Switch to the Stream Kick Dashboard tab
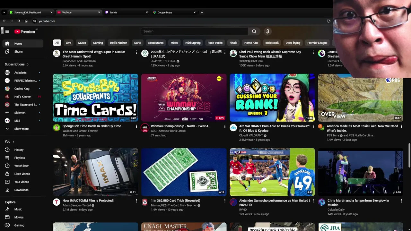Viewport: 411px width, 231px height. (31, 13)
